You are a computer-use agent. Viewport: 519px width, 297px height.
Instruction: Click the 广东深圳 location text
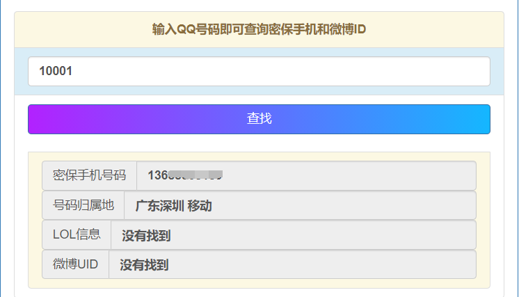point(159,206)
